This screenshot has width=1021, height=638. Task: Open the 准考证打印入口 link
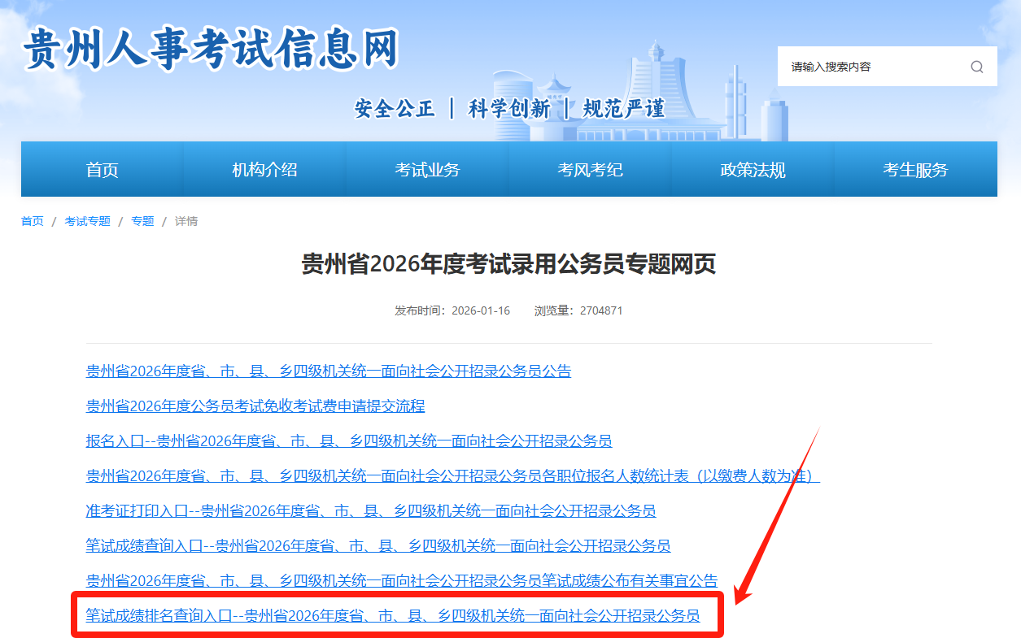pos(371,511)
